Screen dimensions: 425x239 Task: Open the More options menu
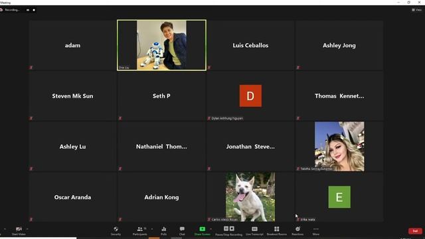(x=316, y=231)
